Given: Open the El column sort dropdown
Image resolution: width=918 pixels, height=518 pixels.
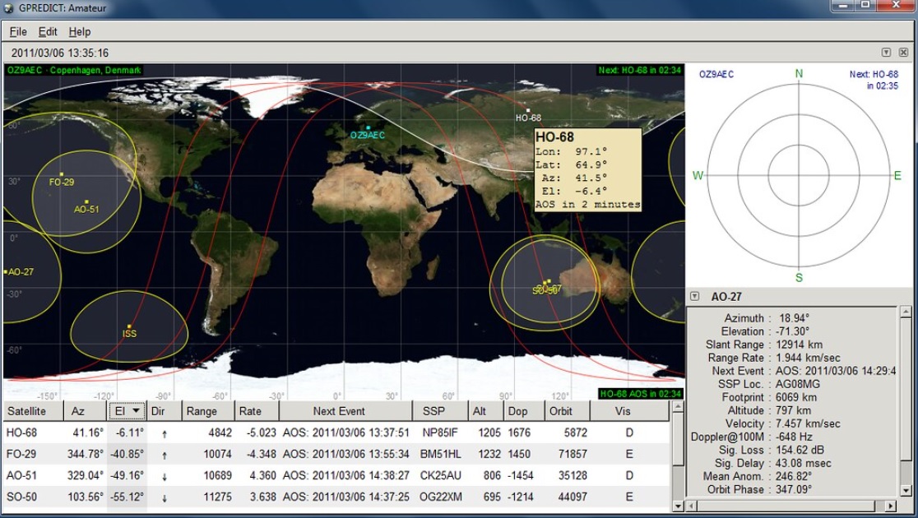Looking at the screenshot, I should (136, 410).
